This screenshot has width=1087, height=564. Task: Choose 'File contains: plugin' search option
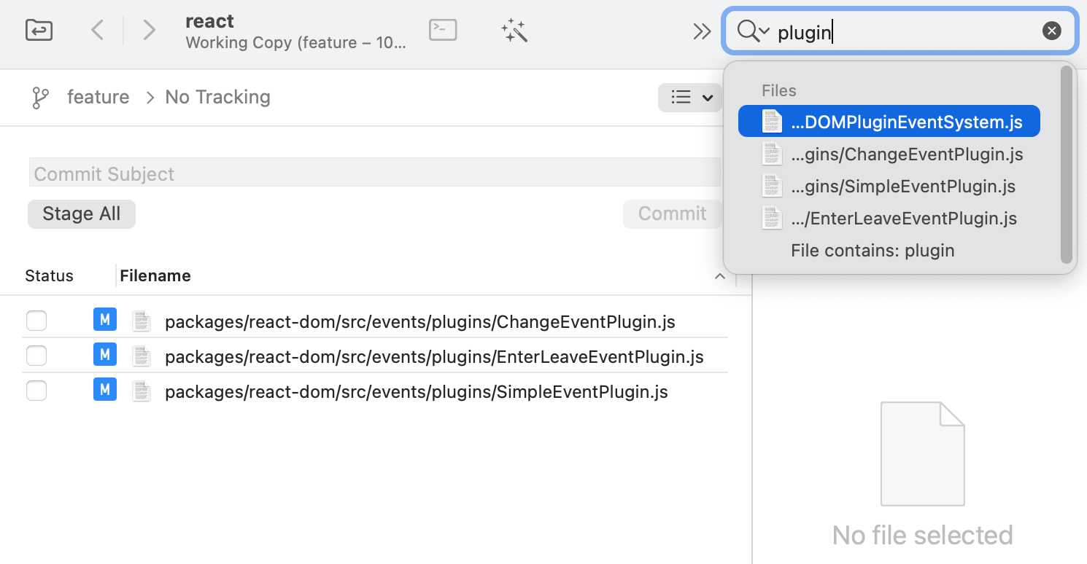point(873,251)
